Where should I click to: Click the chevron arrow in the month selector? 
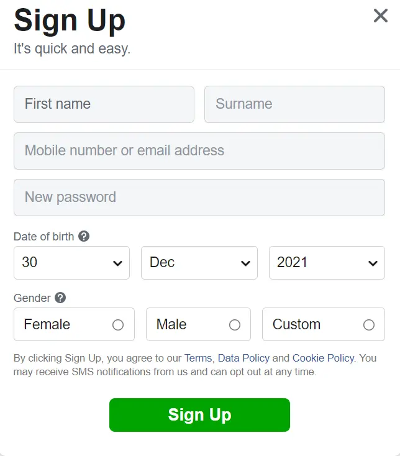coord(245,263)
